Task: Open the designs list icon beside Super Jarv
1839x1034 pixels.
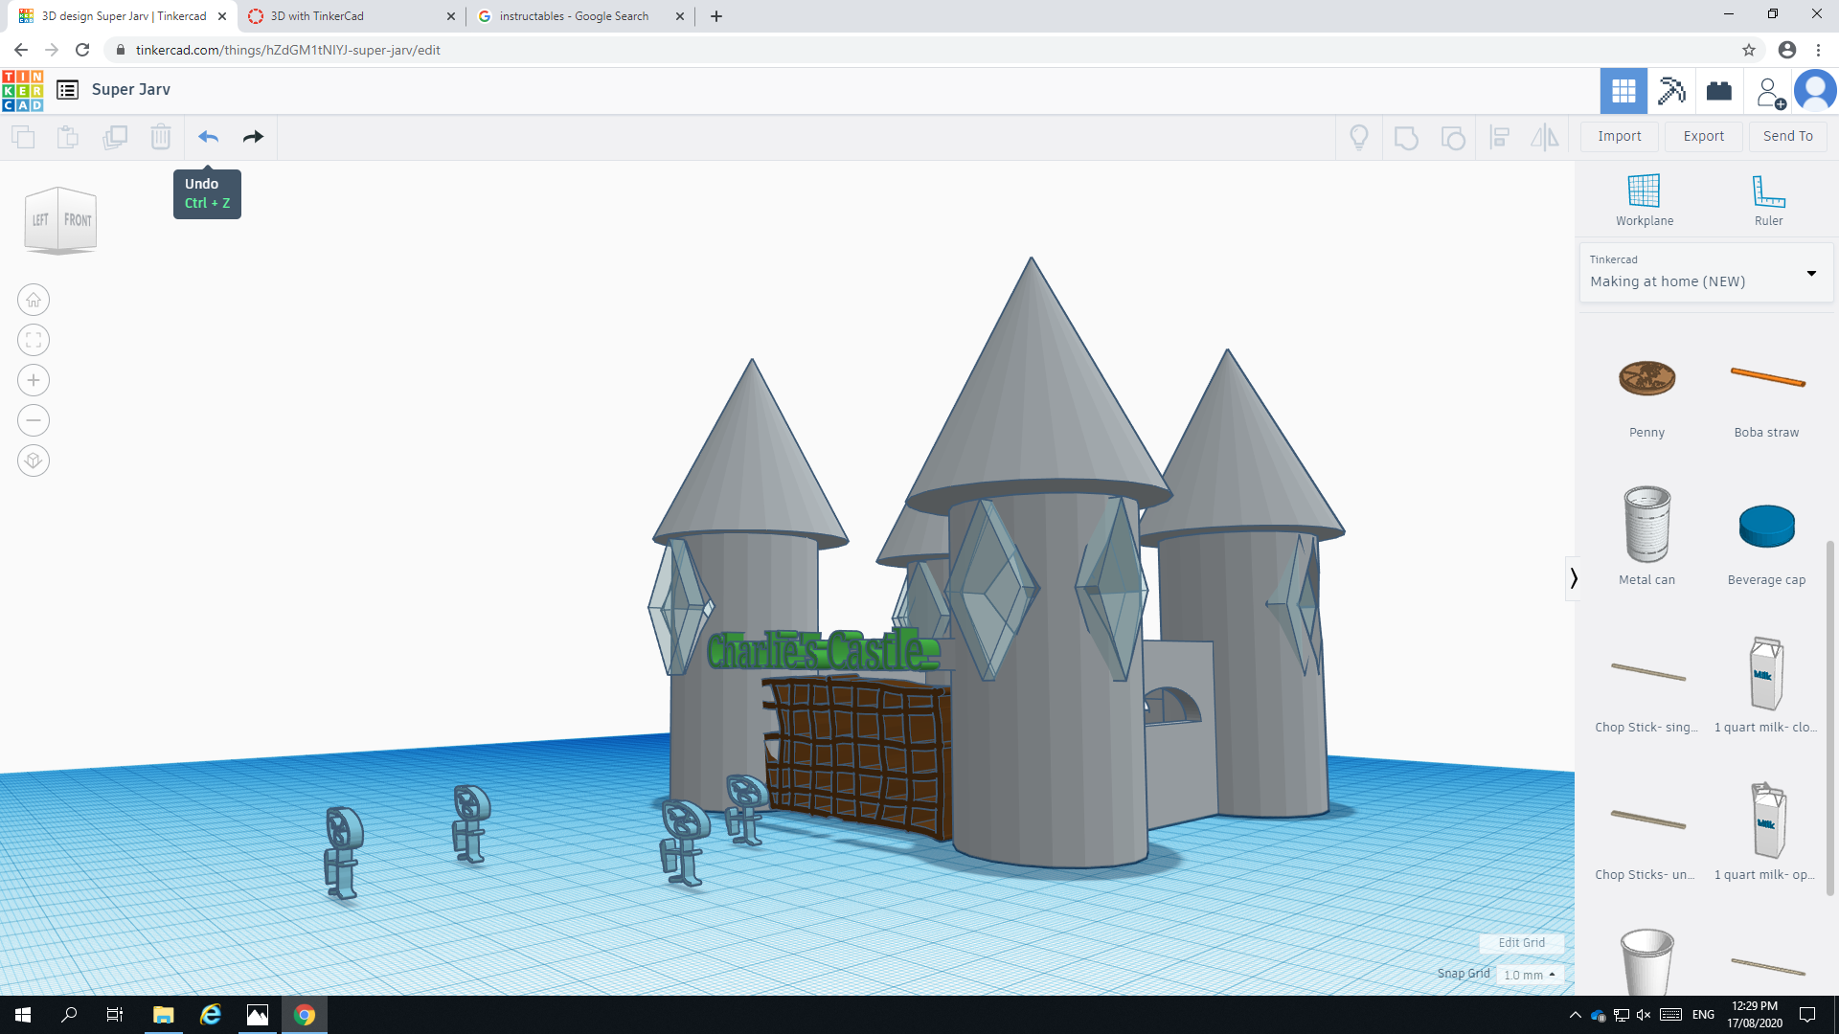Action: (67, 90)
